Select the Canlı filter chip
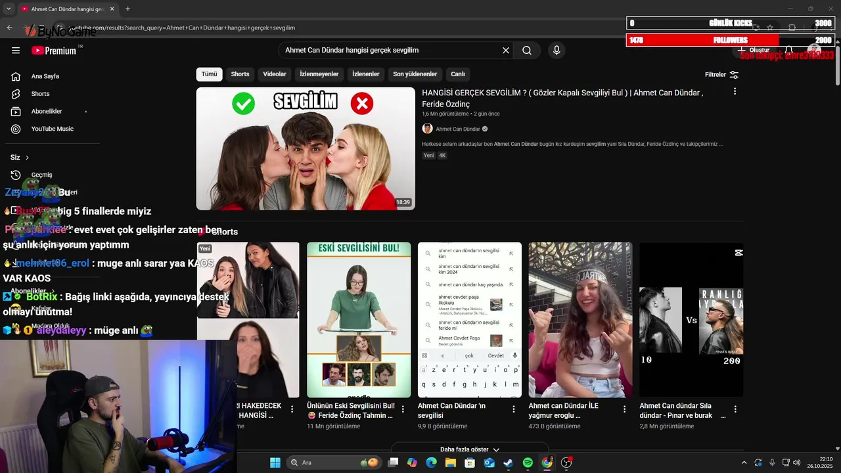841x473 pixels. [x=458, y=74]
